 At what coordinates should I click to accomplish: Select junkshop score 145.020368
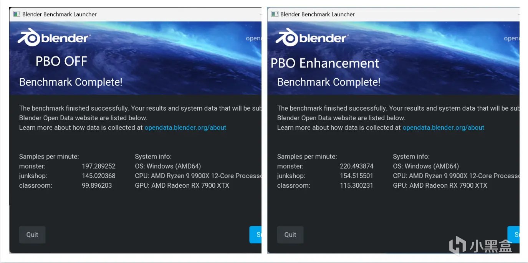pos(99,176)
